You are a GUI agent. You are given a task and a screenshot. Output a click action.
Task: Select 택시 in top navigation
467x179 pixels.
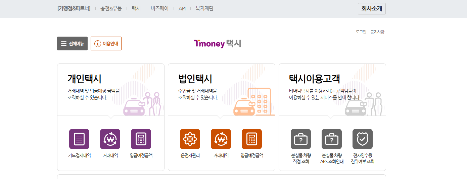pyautogui.click(x=136, y=9)
